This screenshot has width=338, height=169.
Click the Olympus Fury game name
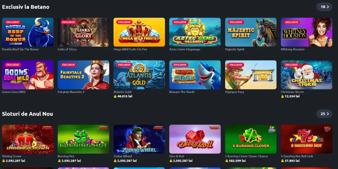(235, 92)
